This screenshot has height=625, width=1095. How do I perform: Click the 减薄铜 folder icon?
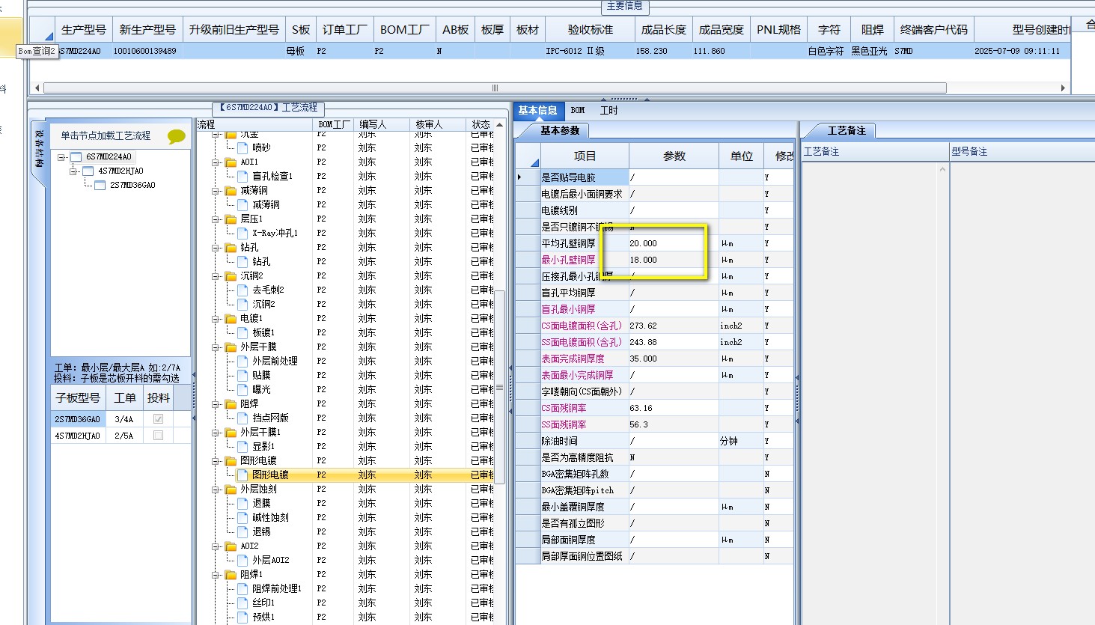pos(231,191)
